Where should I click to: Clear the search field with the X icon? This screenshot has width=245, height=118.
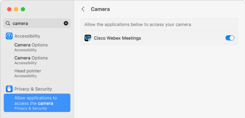pos(66,23)
